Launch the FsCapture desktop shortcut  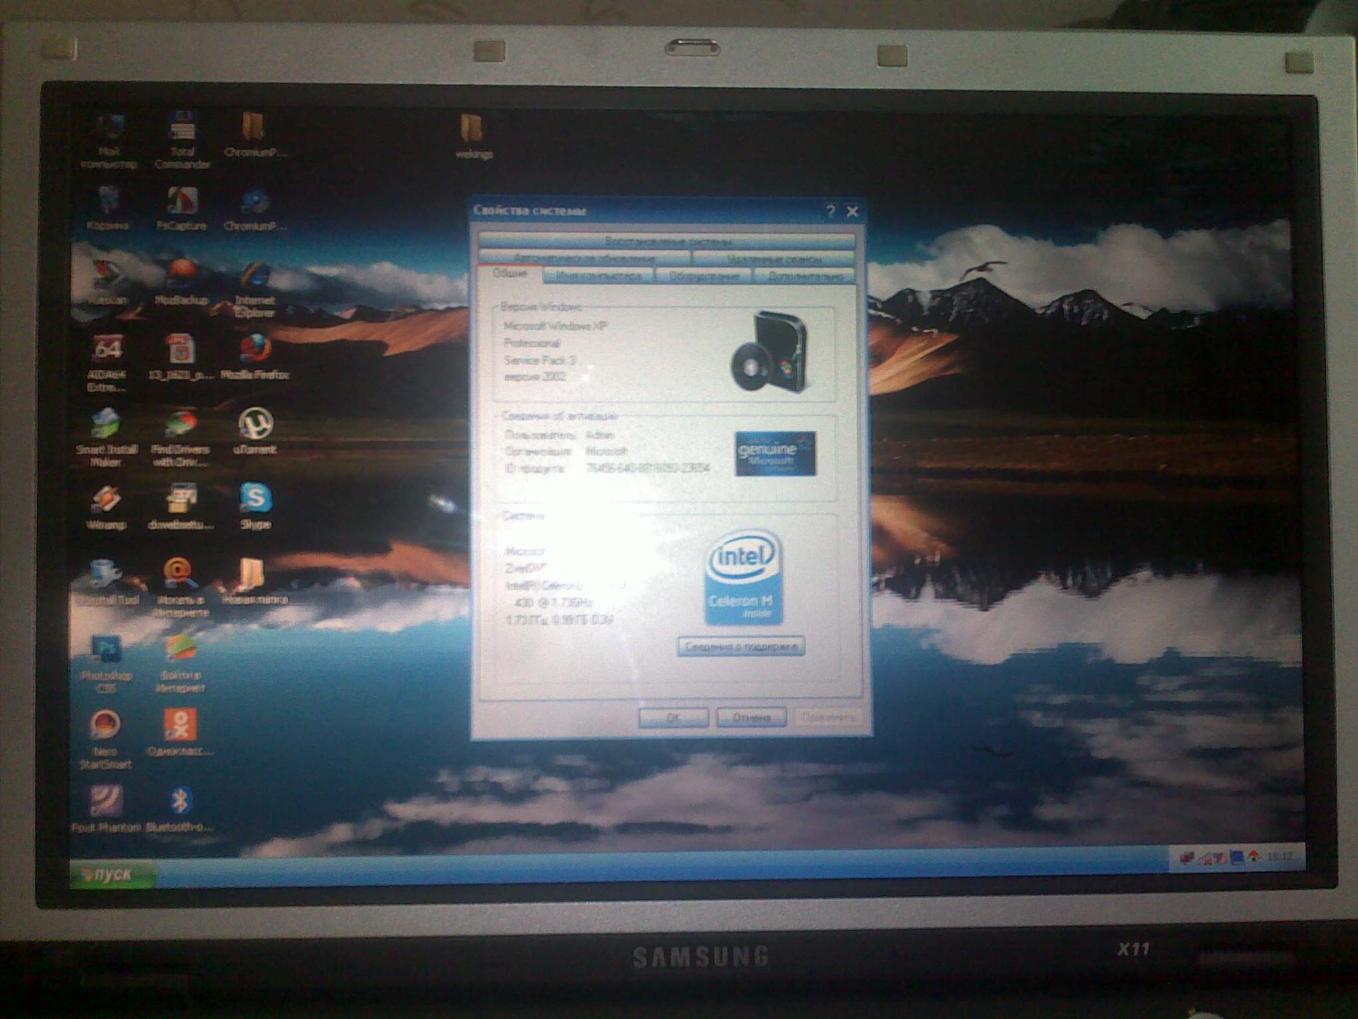click(x=182, y=208)
